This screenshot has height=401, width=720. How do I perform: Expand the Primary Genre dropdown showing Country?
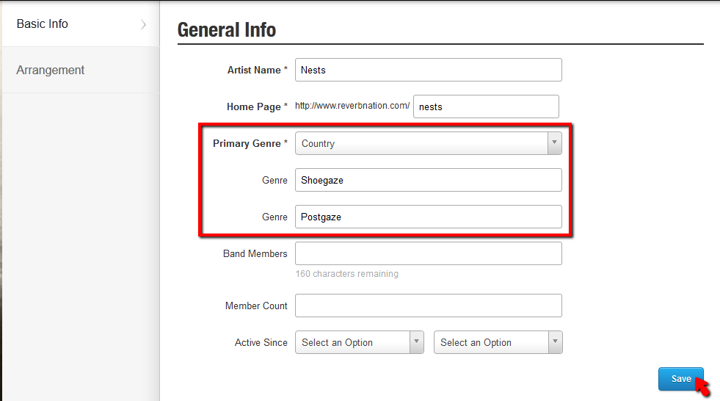click(428, 143)
